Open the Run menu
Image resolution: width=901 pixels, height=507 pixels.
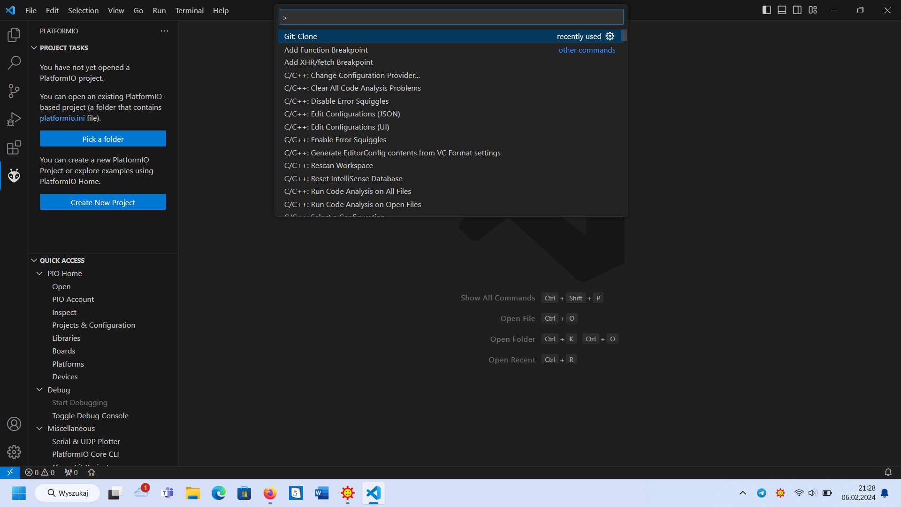159,10
